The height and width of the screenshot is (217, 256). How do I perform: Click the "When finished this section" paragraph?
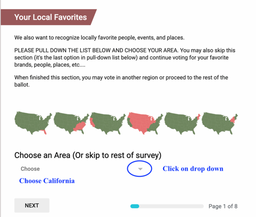pyautogui.click(x=121, y=81)
